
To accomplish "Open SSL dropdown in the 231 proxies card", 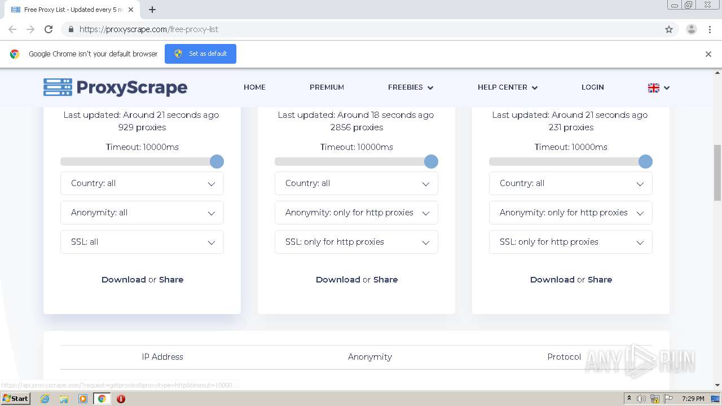I will [571, 242].
